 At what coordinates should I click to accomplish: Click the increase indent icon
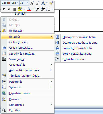[x=43, y=9]
